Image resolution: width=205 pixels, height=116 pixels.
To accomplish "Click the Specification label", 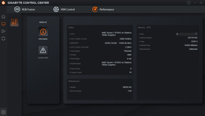I will coord(76,64).
